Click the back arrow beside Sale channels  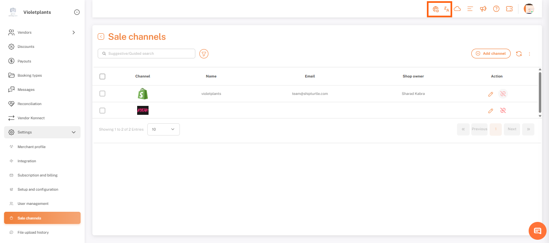click(x=101, y=37)
